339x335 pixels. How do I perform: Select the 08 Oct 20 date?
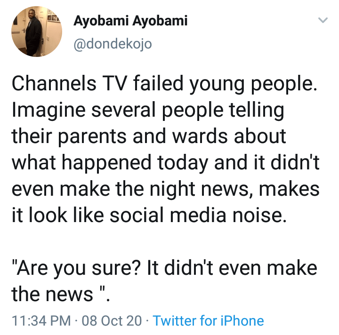point(112,321)
